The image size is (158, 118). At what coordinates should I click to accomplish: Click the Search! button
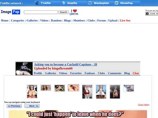point(64,12)
